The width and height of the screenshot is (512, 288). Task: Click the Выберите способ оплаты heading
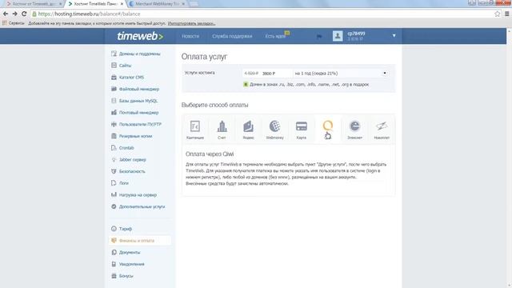(x=215, y=105)
